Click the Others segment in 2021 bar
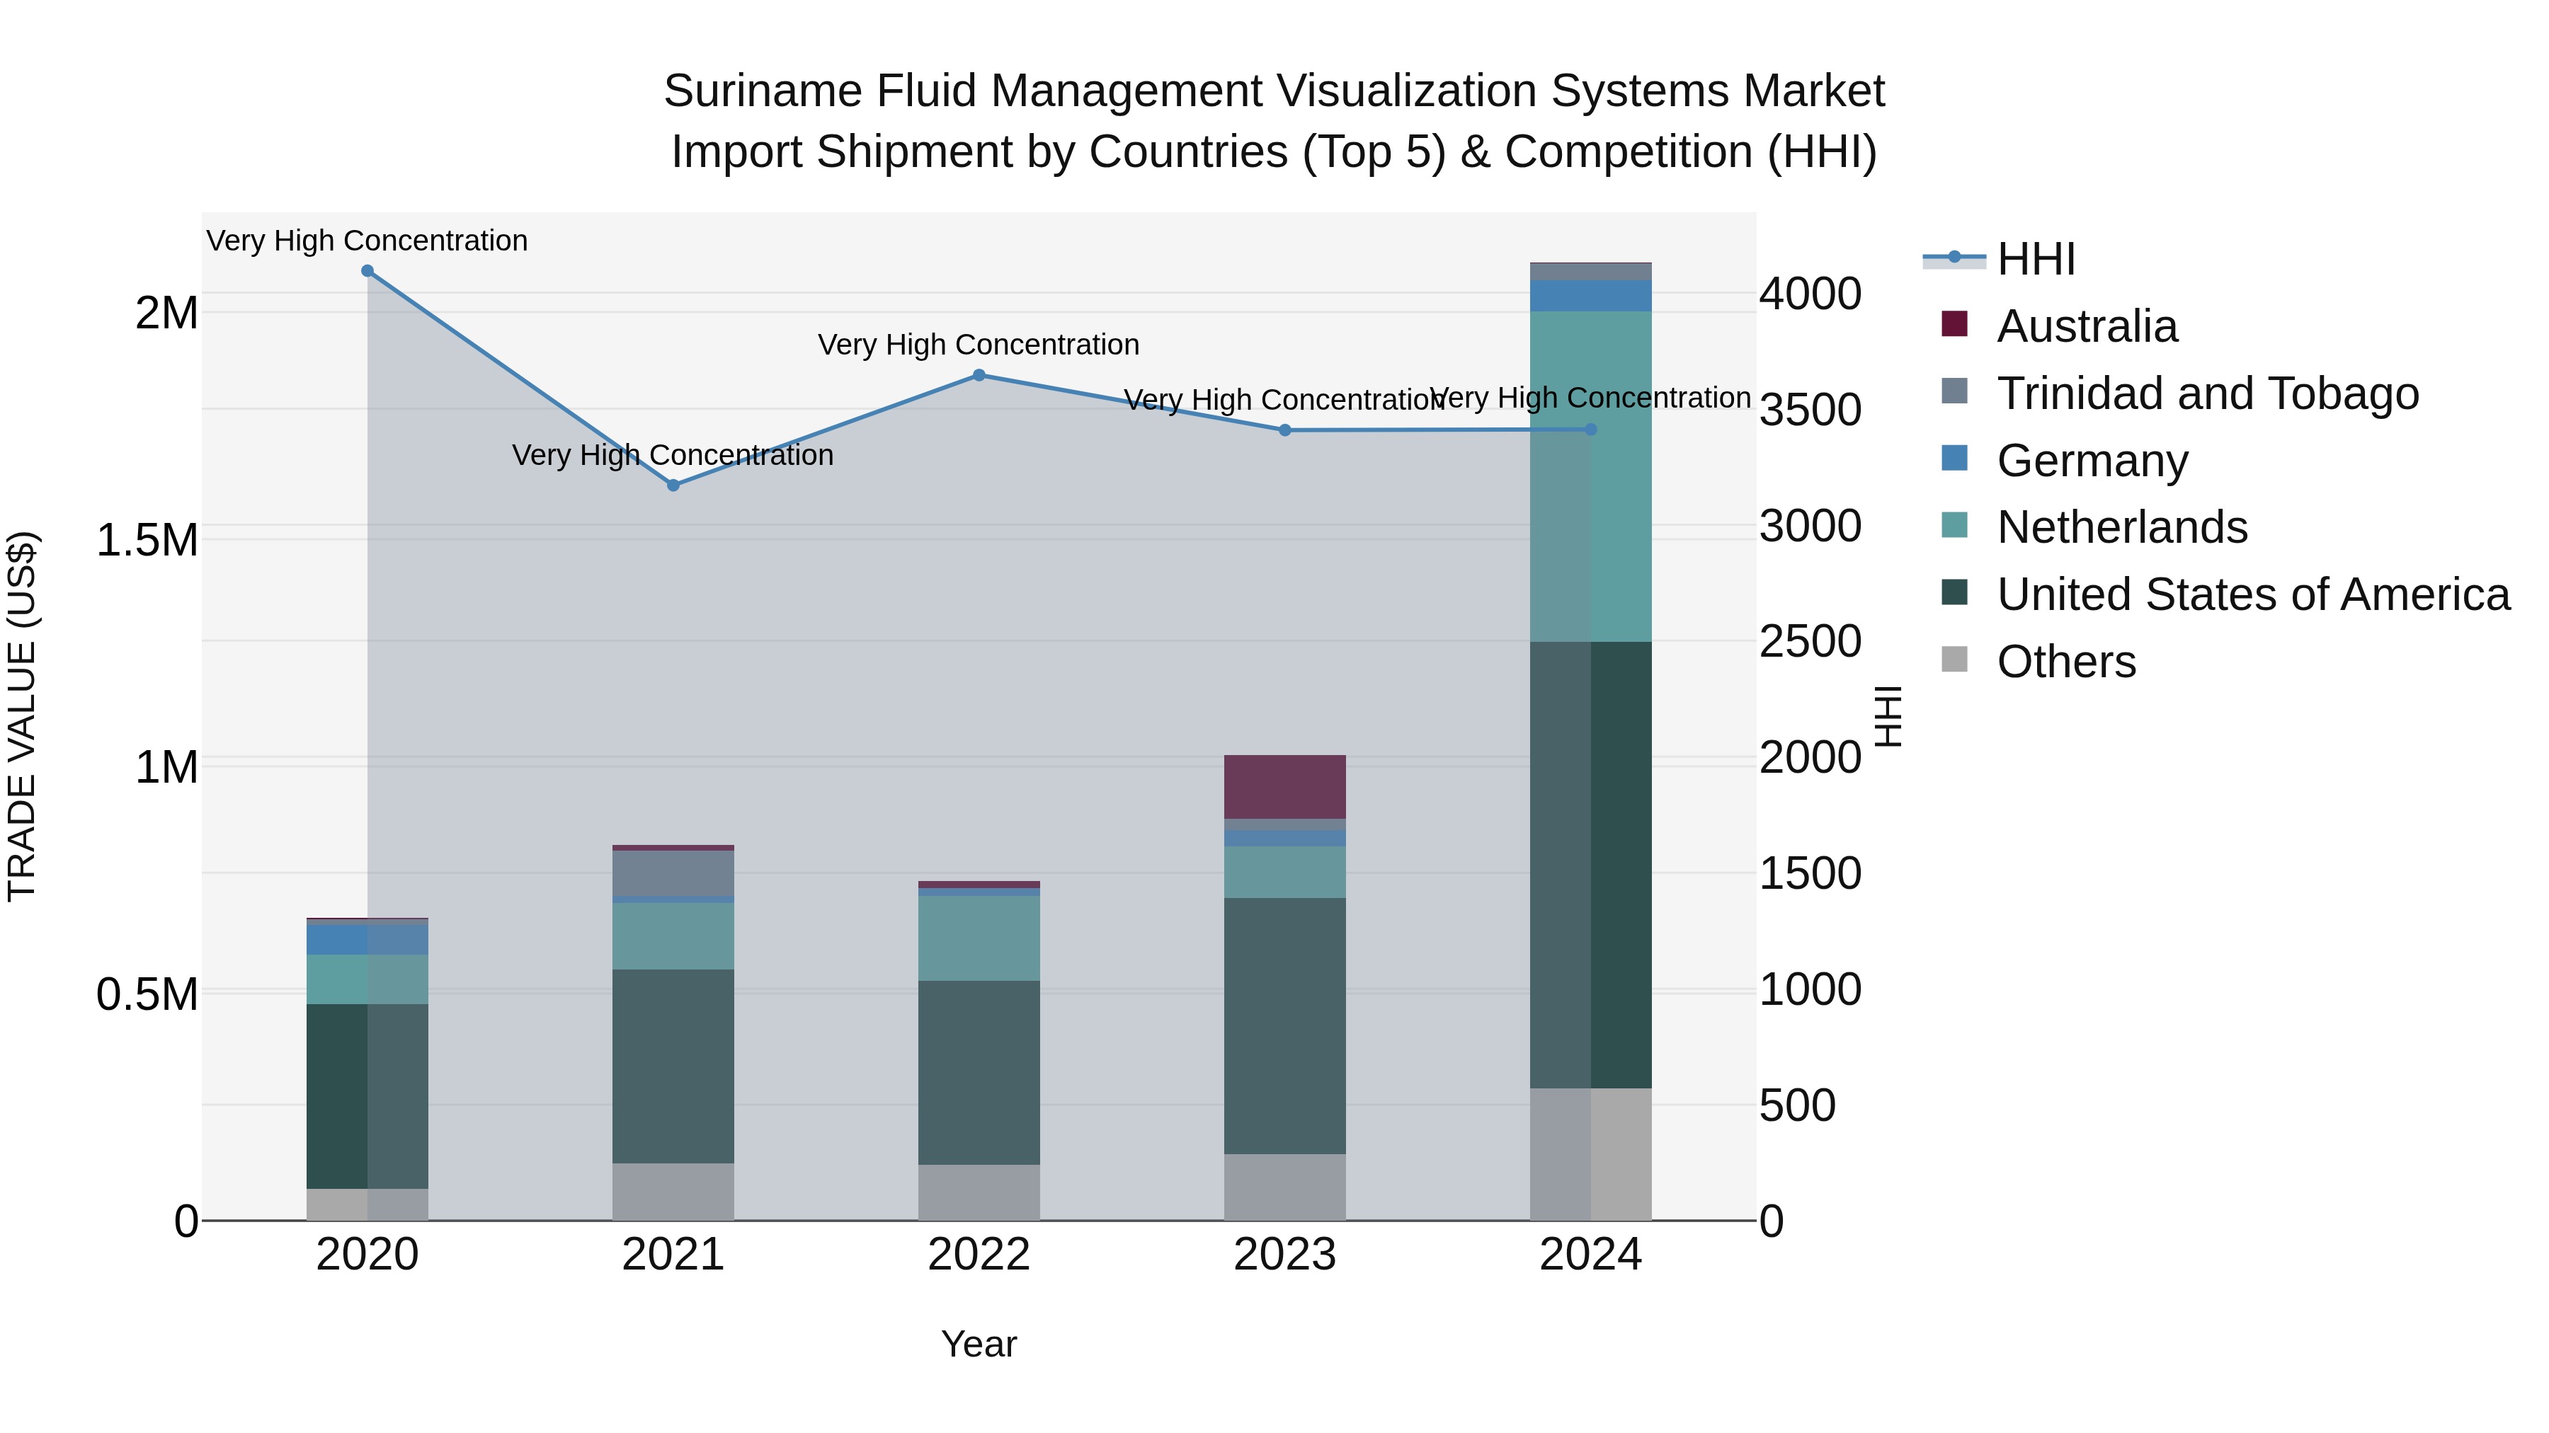This screenshot has height=1433, width=2549. coord(673,1192)
